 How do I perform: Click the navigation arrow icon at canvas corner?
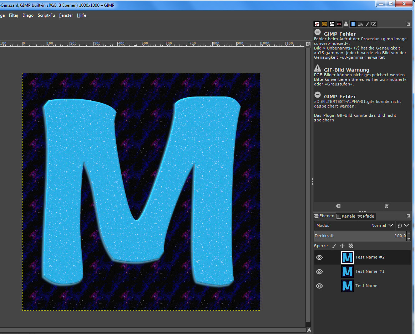click(309, 330)
